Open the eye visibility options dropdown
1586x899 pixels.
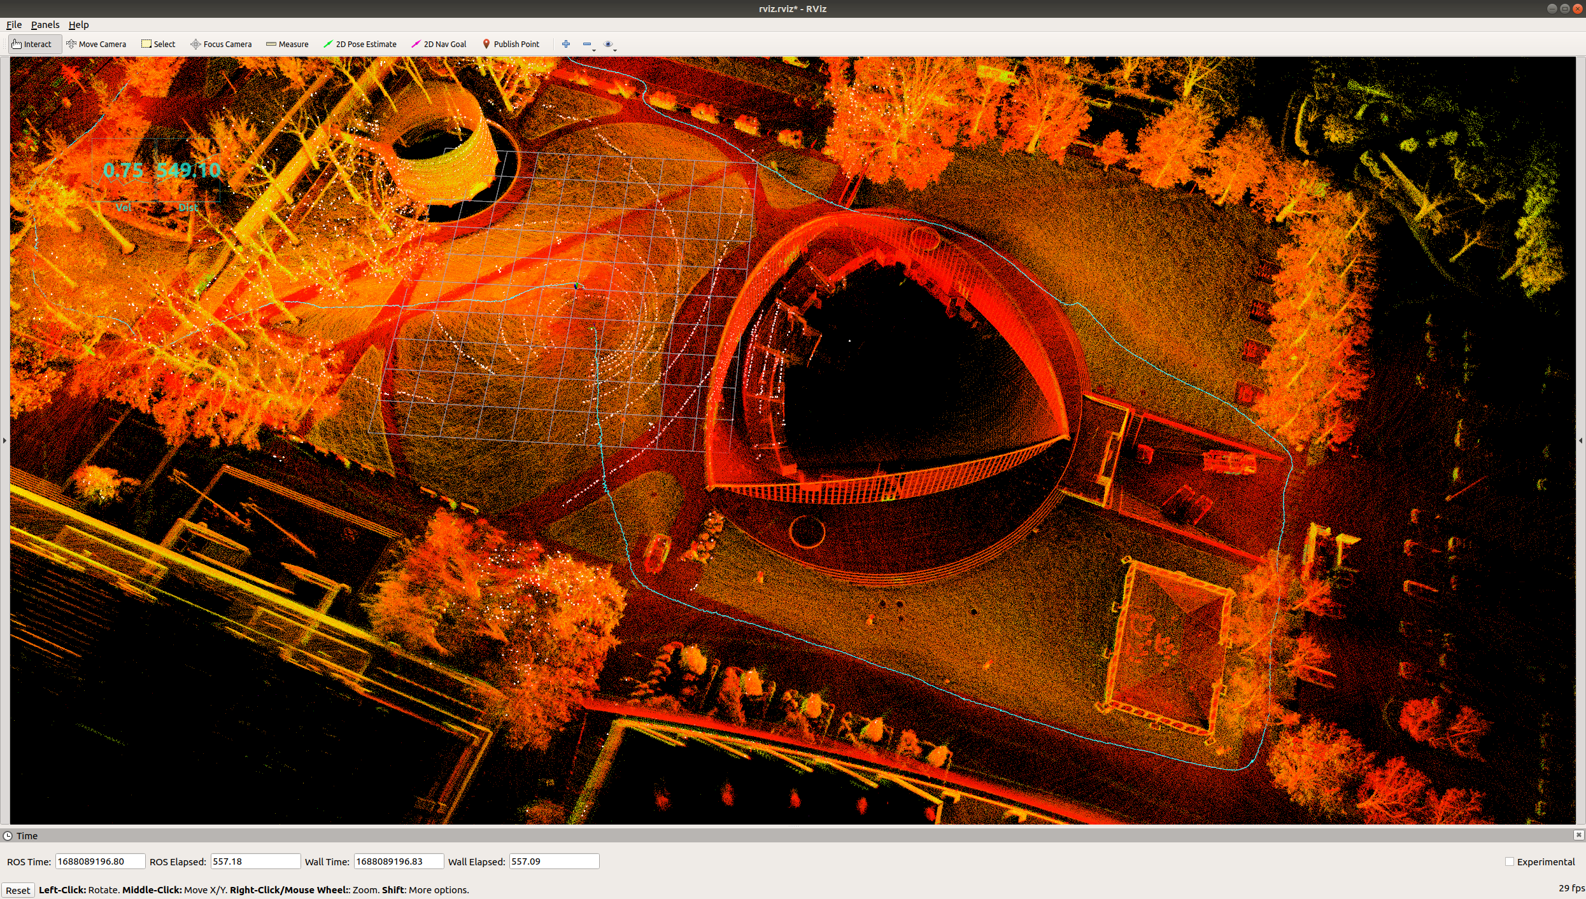click(x=609, y=45)
